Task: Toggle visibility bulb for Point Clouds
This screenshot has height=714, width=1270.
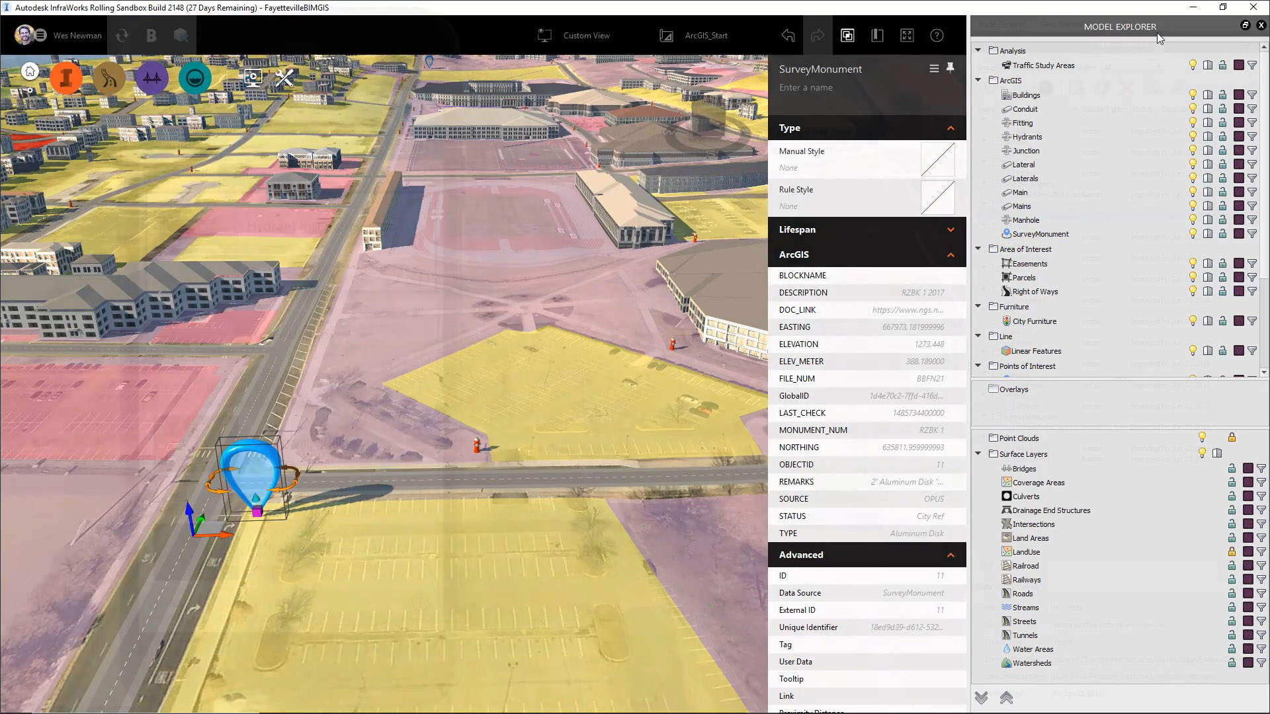Action: tap(1202, 438)
